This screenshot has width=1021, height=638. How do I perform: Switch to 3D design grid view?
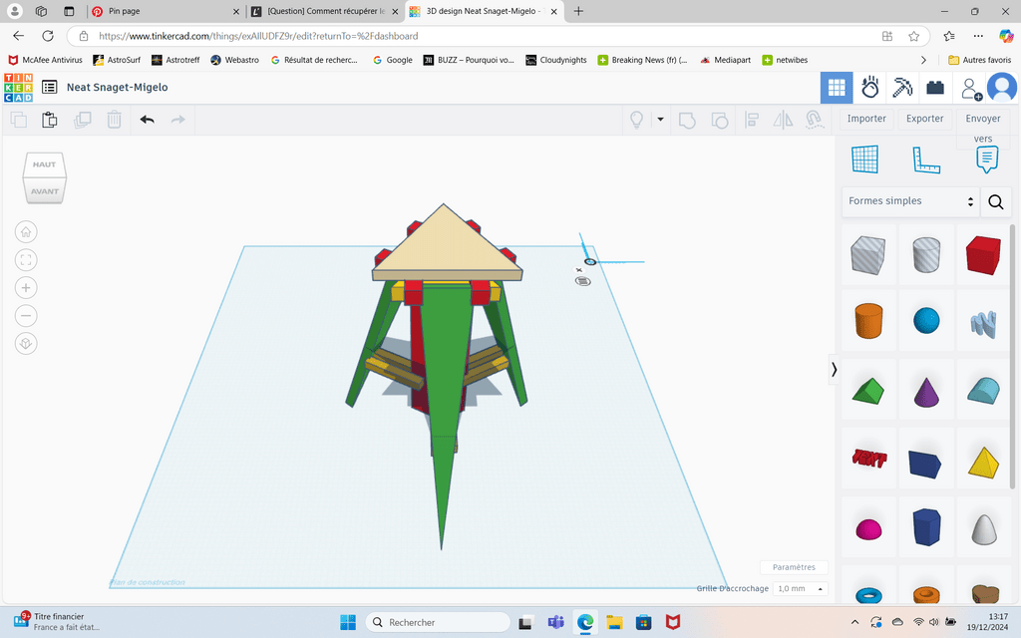pyautogui.click(x=837, y=88)
